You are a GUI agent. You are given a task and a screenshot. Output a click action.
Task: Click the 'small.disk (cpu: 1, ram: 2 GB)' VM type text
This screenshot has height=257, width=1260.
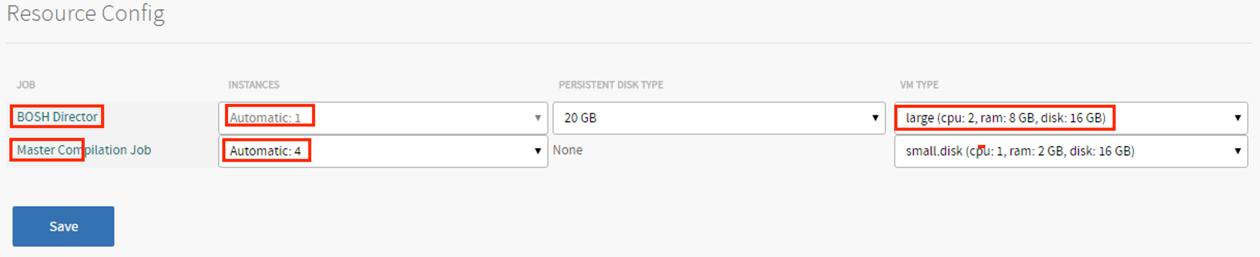coord(1020,151)
